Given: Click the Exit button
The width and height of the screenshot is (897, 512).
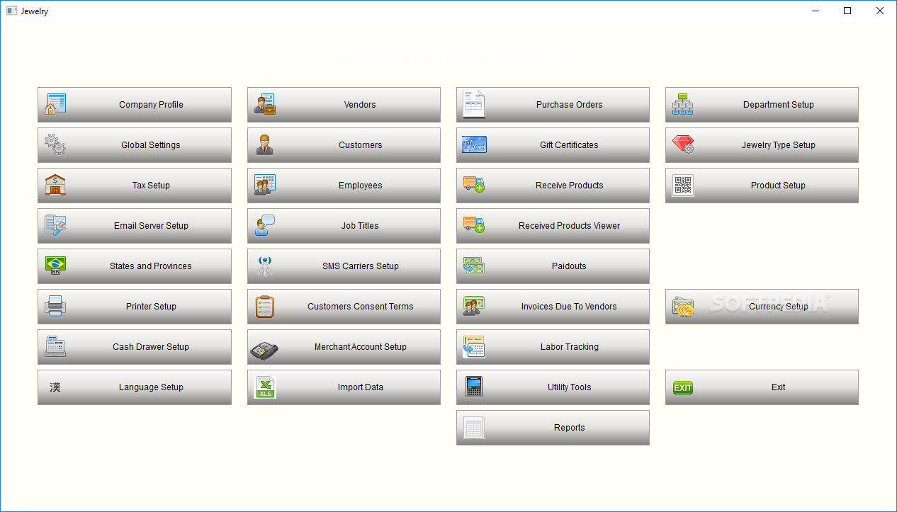Looking at the screenshot, I should click(x=762, y=387).
